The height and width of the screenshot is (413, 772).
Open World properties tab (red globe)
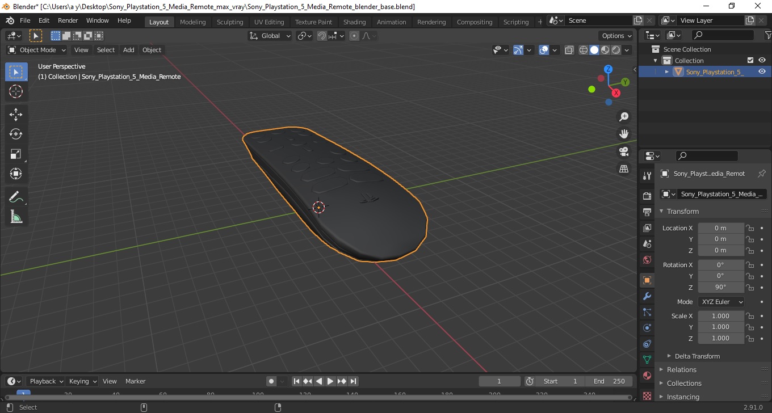coord(647,260)
